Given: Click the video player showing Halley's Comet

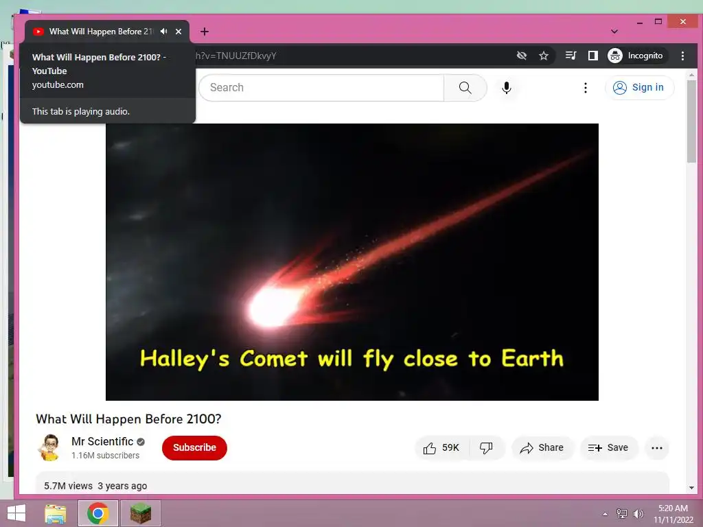Looking at the screenshot, I should tap(352, 262).
